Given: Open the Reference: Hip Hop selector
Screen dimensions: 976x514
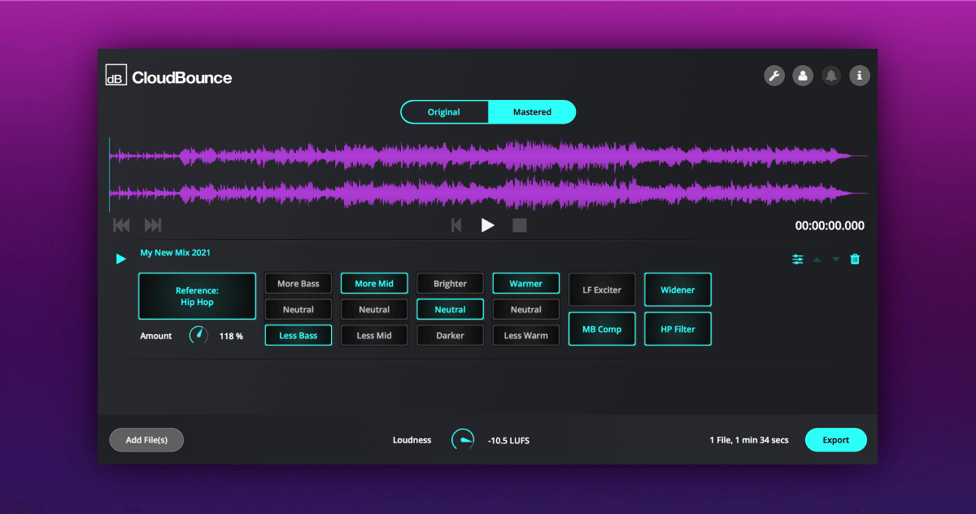Looking at the screenshot, I should 197,296.
